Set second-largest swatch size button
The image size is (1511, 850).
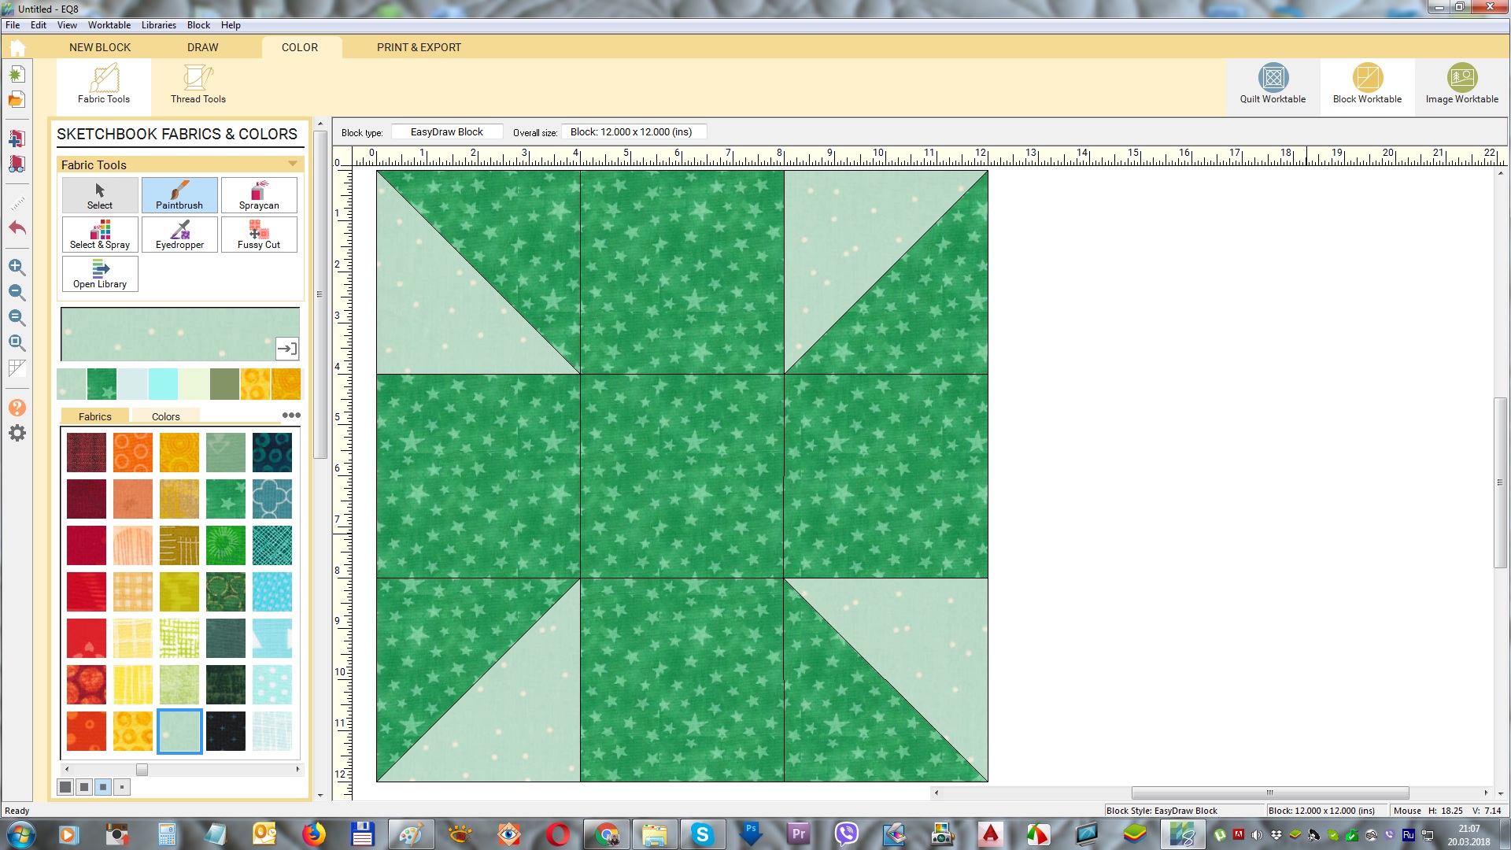tap(84, 787)
